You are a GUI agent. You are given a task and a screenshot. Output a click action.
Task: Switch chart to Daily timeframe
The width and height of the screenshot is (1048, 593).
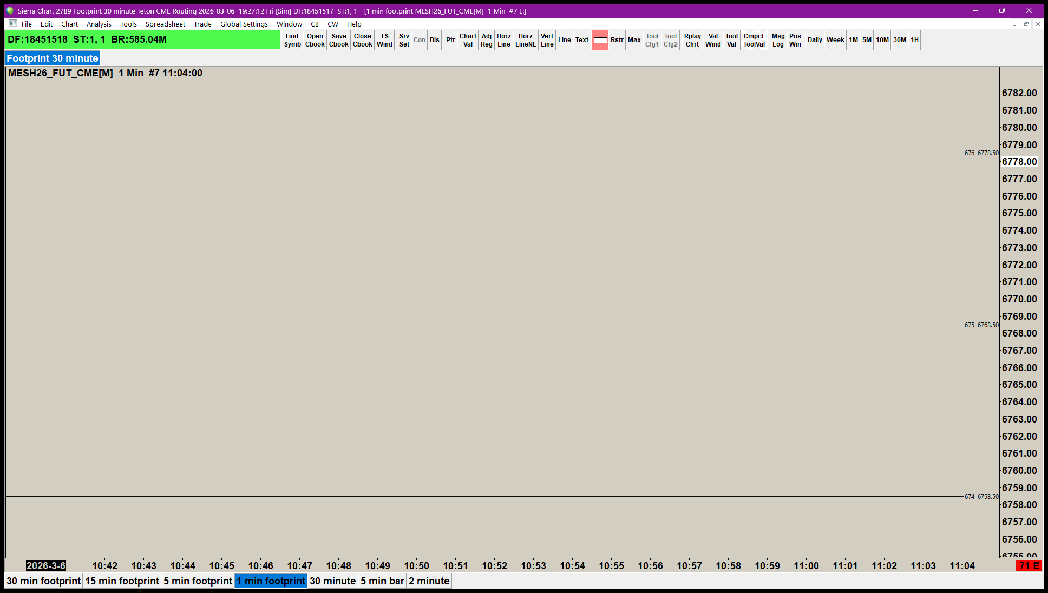(x=814, y=40)
